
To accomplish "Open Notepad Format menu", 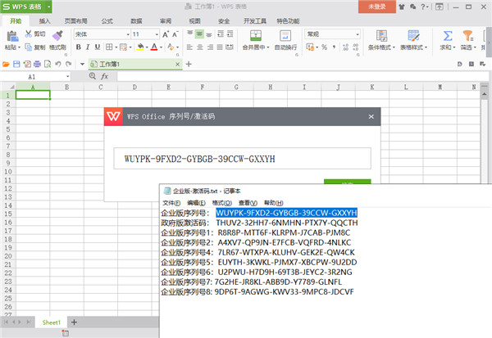I will [x=222, y=203].
